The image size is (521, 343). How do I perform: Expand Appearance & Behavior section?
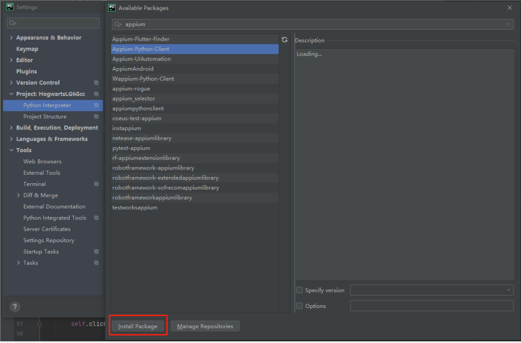click(11, 38)
